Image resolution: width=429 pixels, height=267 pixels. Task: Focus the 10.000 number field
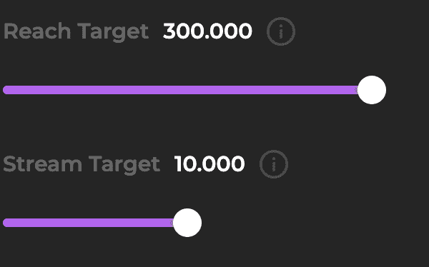209,164
